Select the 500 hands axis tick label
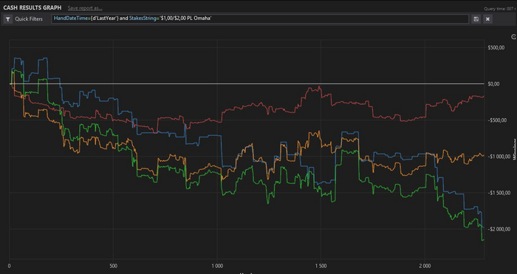 [x=113, y=266]
